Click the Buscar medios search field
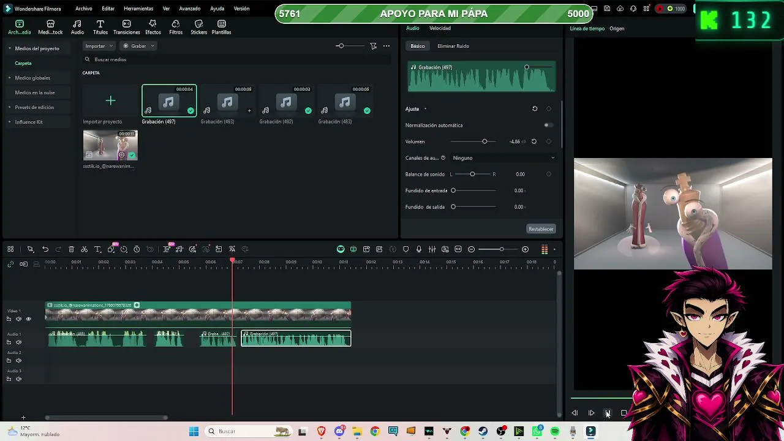 [x=237, y=59]
